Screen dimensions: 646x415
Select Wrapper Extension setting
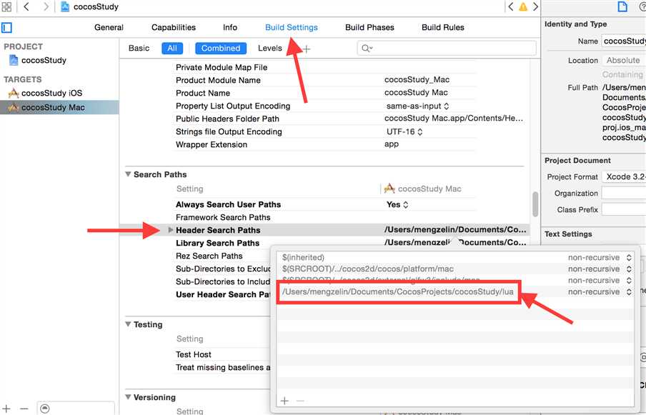point(212,145)
